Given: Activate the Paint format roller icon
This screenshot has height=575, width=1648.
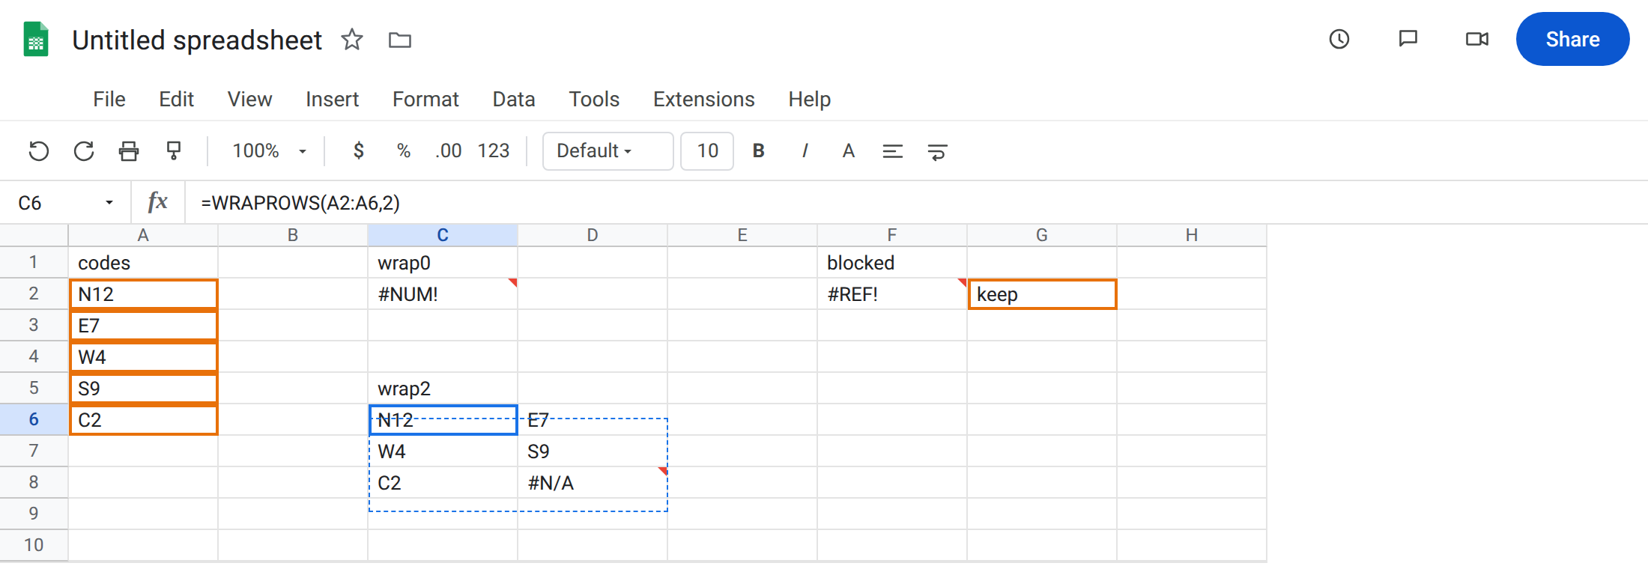Looking at the screenshot, I should tap(174, 151).
